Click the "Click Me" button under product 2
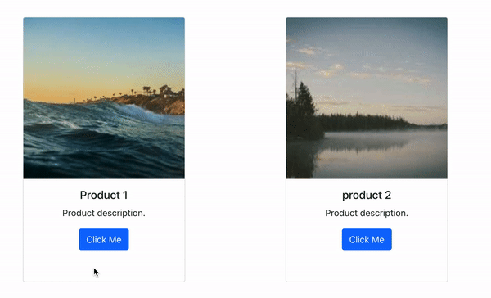 (367, 239)
